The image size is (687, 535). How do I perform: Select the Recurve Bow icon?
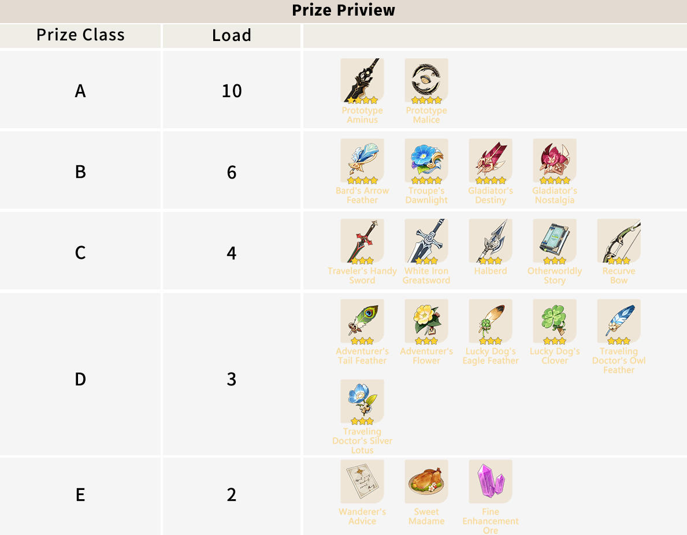click(619, 241)
